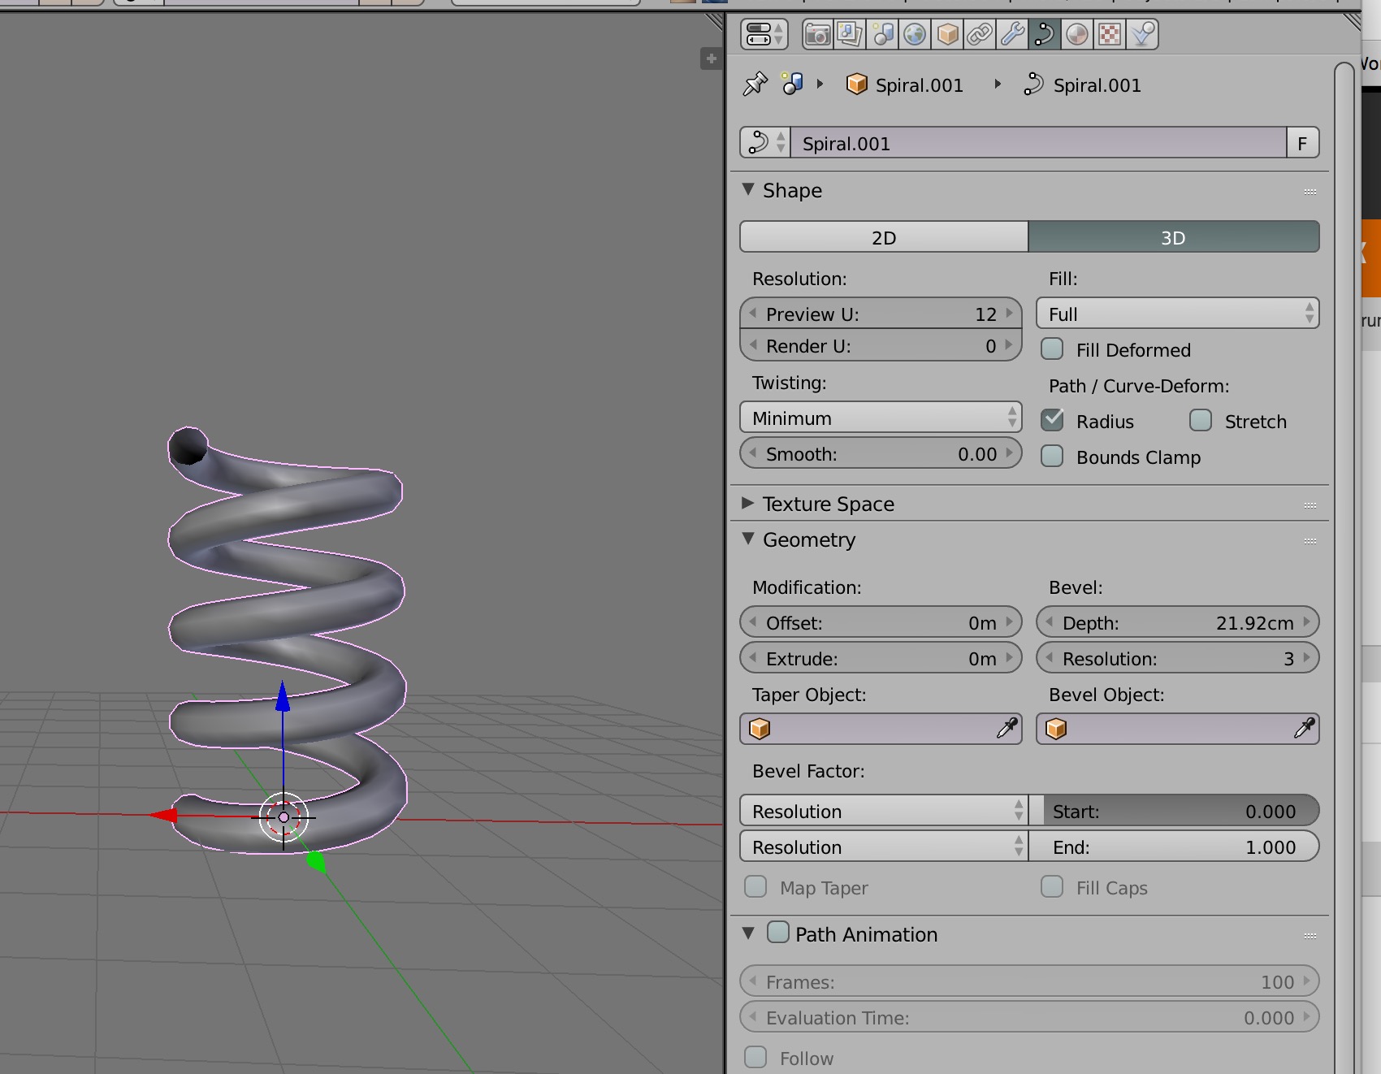The height and width of the screenshot is (1074, 1381).
Task: Click the Preview U resolution field
Action: [881, 314]
